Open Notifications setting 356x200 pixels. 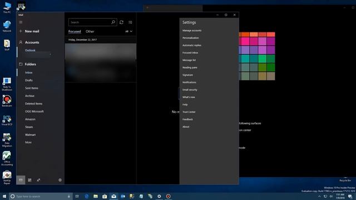coord(189,82)
